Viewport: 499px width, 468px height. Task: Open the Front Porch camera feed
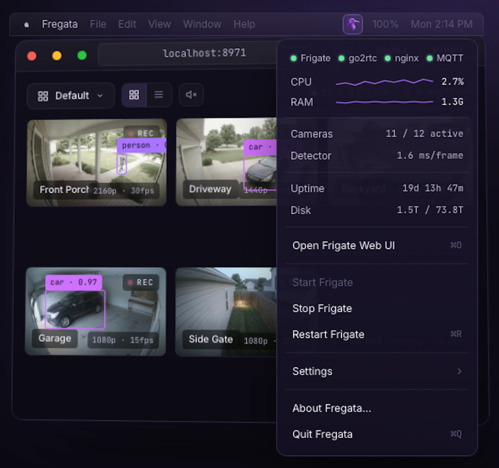96,163
